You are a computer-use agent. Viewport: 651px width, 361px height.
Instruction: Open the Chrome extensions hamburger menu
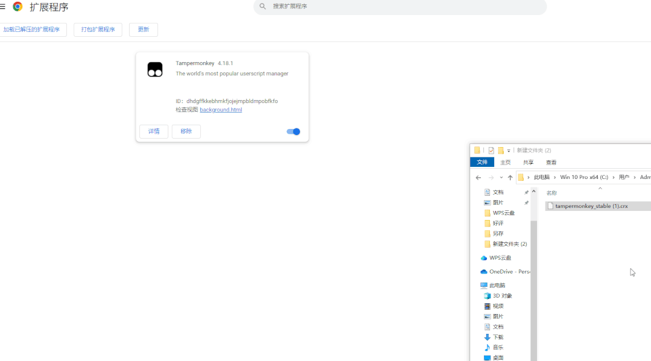pyautogui.click(x=3, y=7)
